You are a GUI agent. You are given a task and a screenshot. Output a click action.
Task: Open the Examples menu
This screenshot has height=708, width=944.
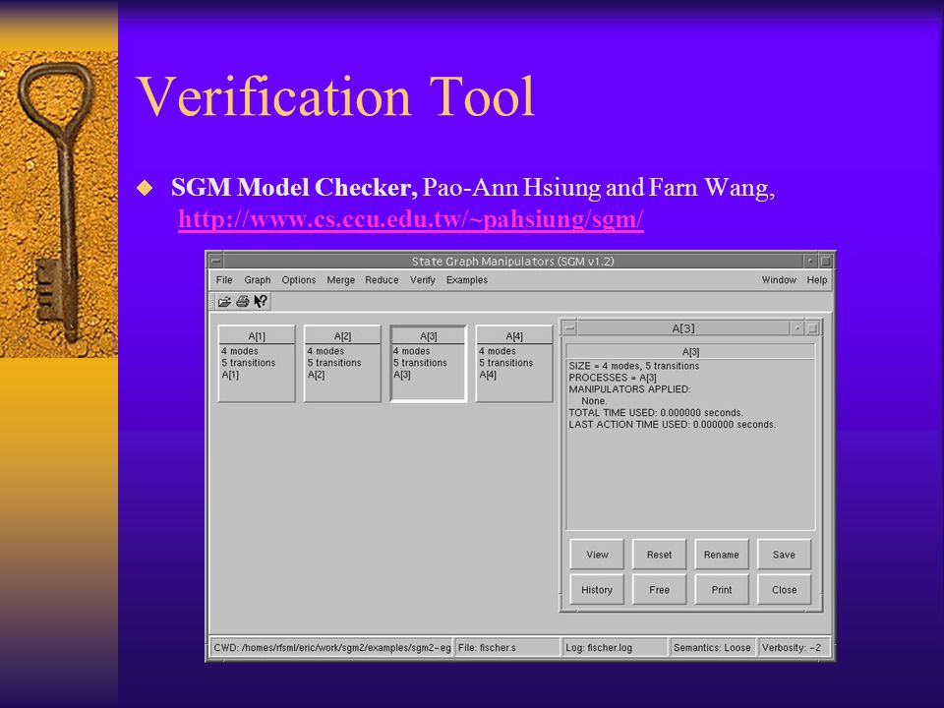click(466, 280)
